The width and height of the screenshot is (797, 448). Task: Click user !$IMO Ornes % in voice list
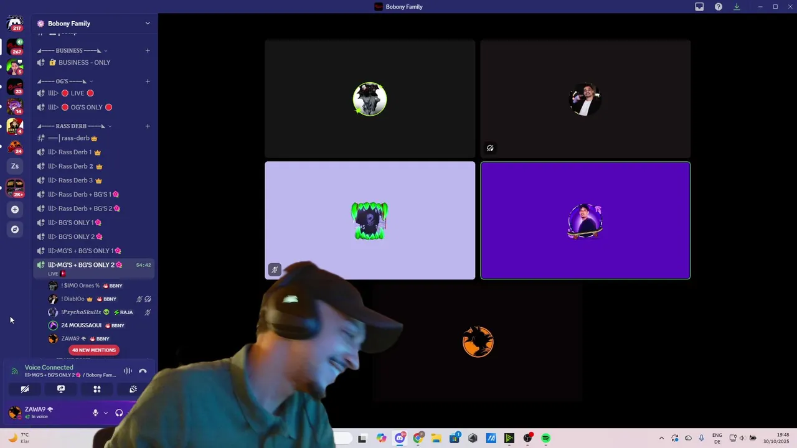(100, 286)
